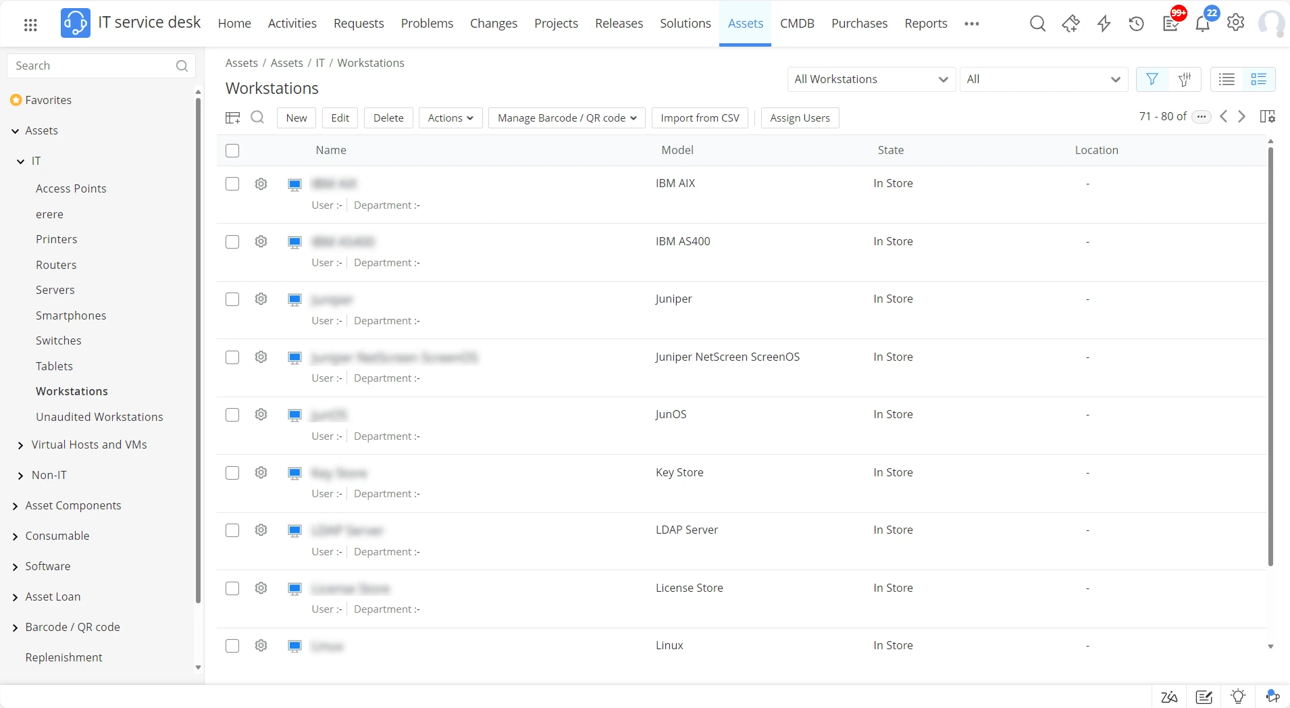The image size is (1290, 708).
Task: Click the filter funnel icon
Action: click(x=1152, y=79)
